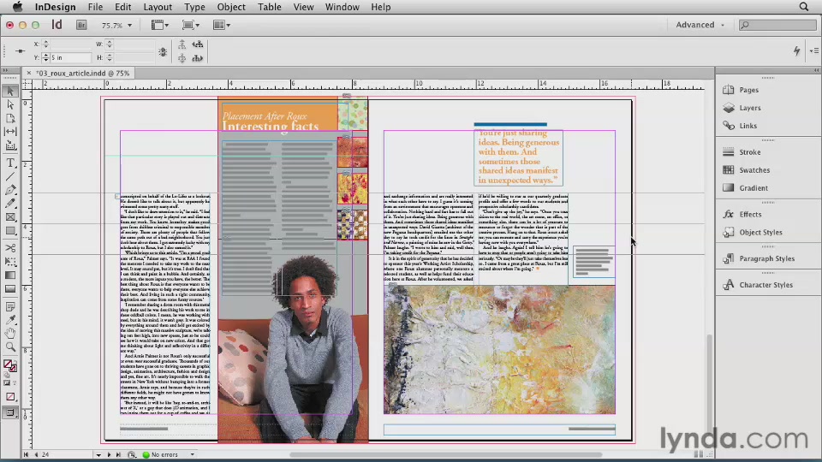Open the page number dropdown
The height and width of the screenshot is (462, 822).
(x=98, y=454)
